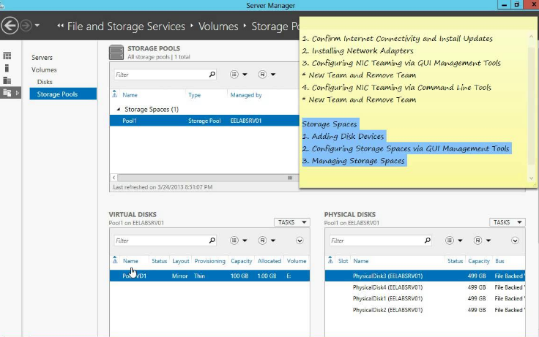
Task: Open Physical Disks TASKS dropdown
Action: (x=508, y=222)
